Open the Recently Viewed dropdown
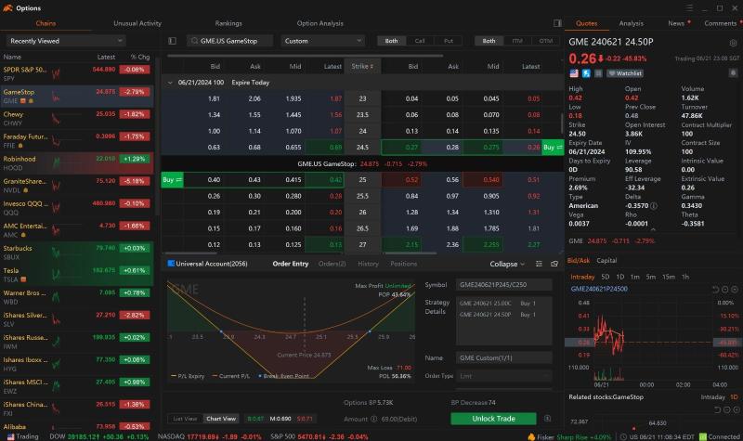 click(x=66, y=41)
